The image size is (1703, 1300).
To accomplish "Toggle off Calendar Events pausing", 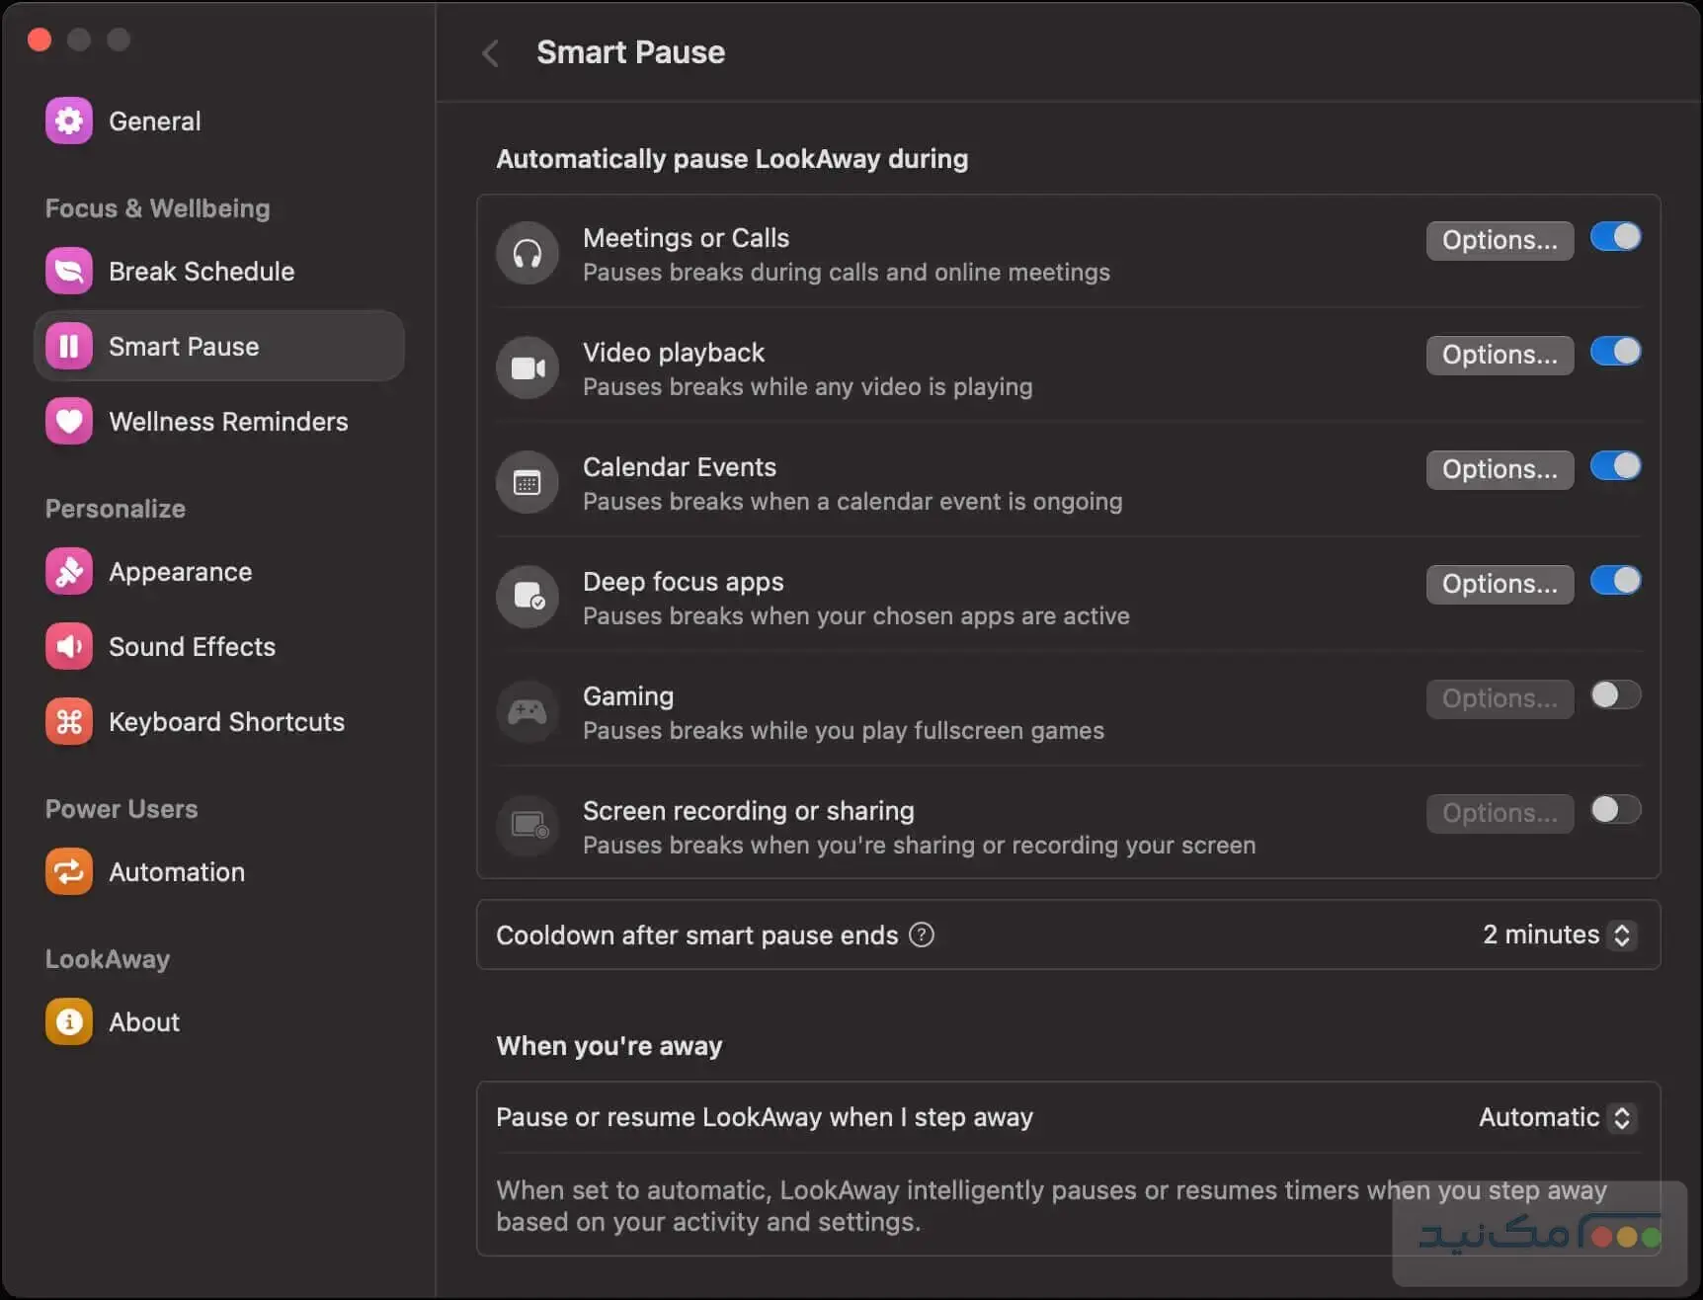I will click(1615, 467).
